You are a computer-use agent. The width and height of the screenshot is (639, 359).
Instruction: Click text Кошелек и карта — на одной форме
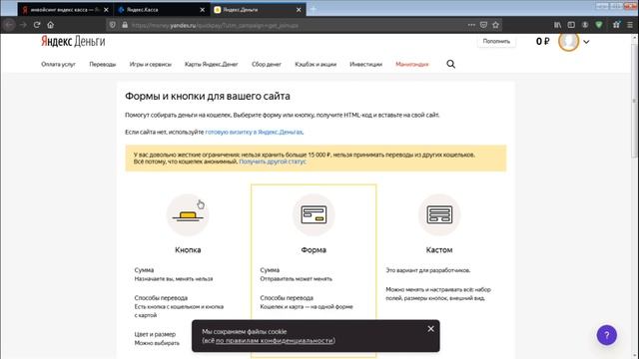[307, 307]
